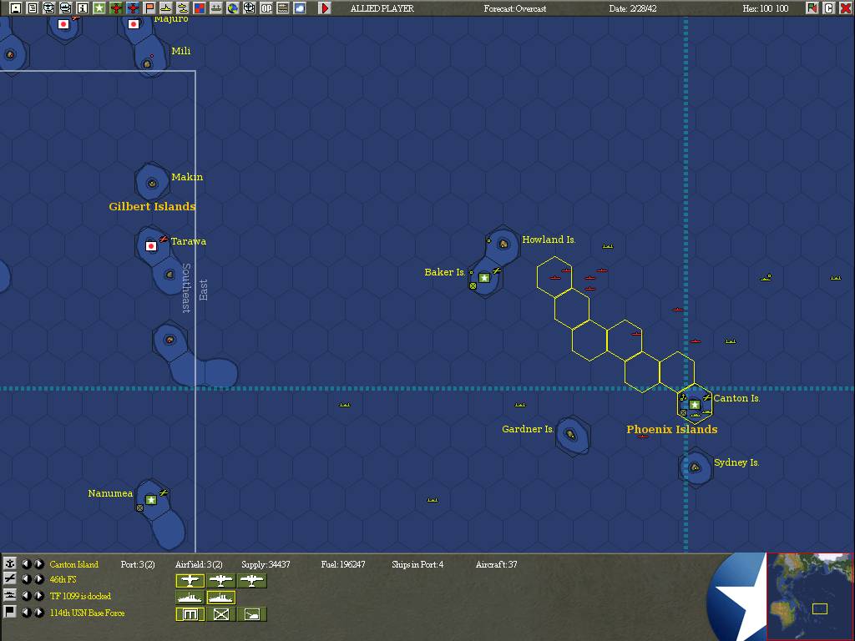
Task: Click the save game disk icon
Action: pyautogui.click(x=16, y=8)
